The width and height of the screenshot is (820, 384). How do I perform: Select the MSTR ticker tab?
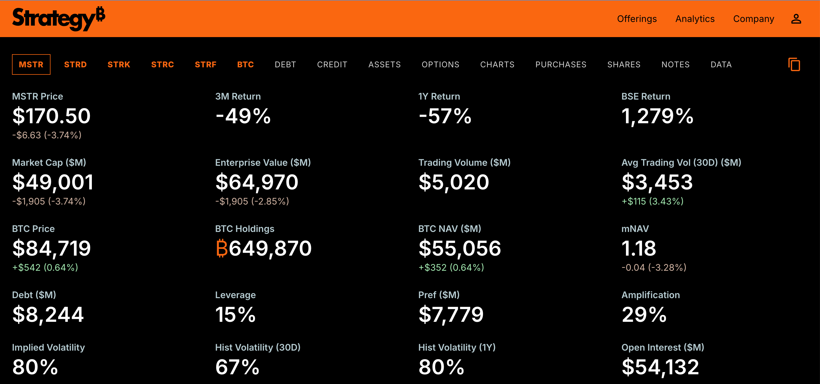[31, 64]
